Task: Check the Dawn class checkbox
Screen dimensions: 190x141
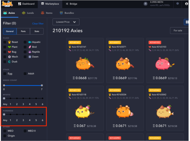Action: 25,57
